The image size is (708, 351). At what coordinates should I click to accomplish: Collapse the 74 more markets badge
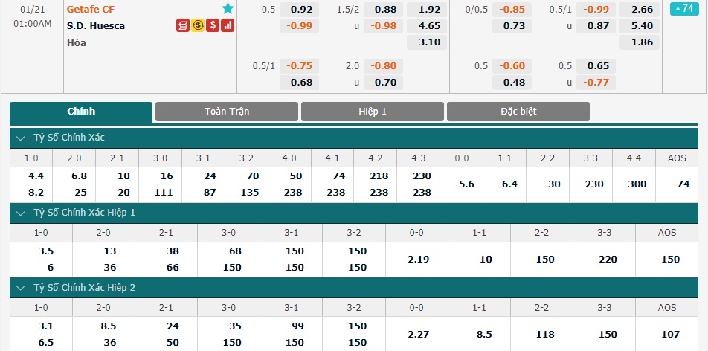[x=684, y=9]
